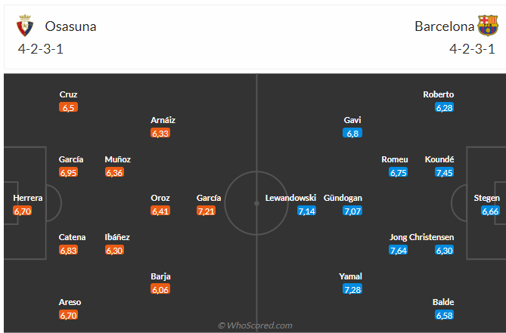506x333 pixels.
Task: Click Koundé's 7,45 rating badge
Action: 445,173
